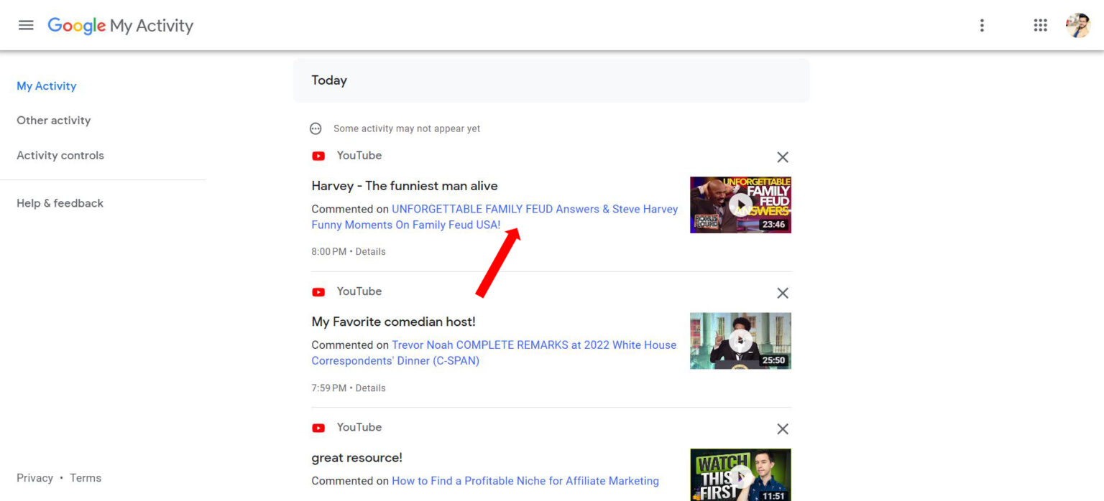The width and height of the screenshot is (1104, 501).
Task: Open Trevor Noah COMPLETE REMARKS video link
Action: pos(494,352)
